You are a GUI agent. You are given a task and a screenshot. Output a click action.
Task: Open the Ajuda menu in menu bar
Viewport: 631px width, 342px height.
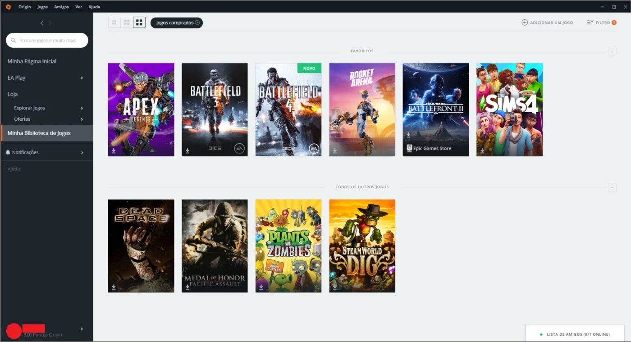point(94,7)
